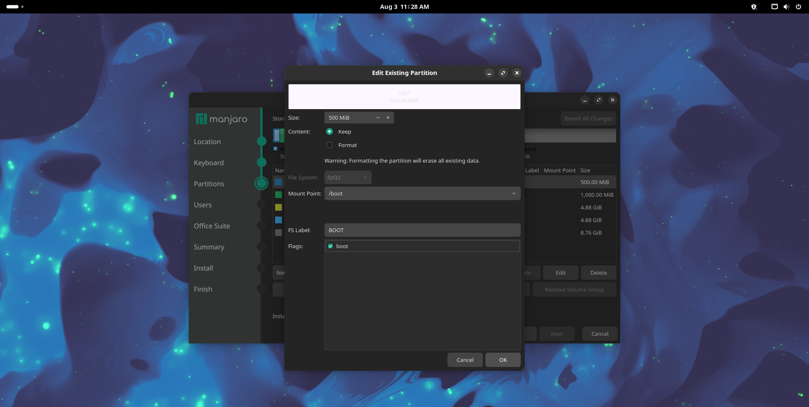Viewport: 809px width, 407px height.
Task: Click Edit button in installer window
Action: click(x=560, y=273)
